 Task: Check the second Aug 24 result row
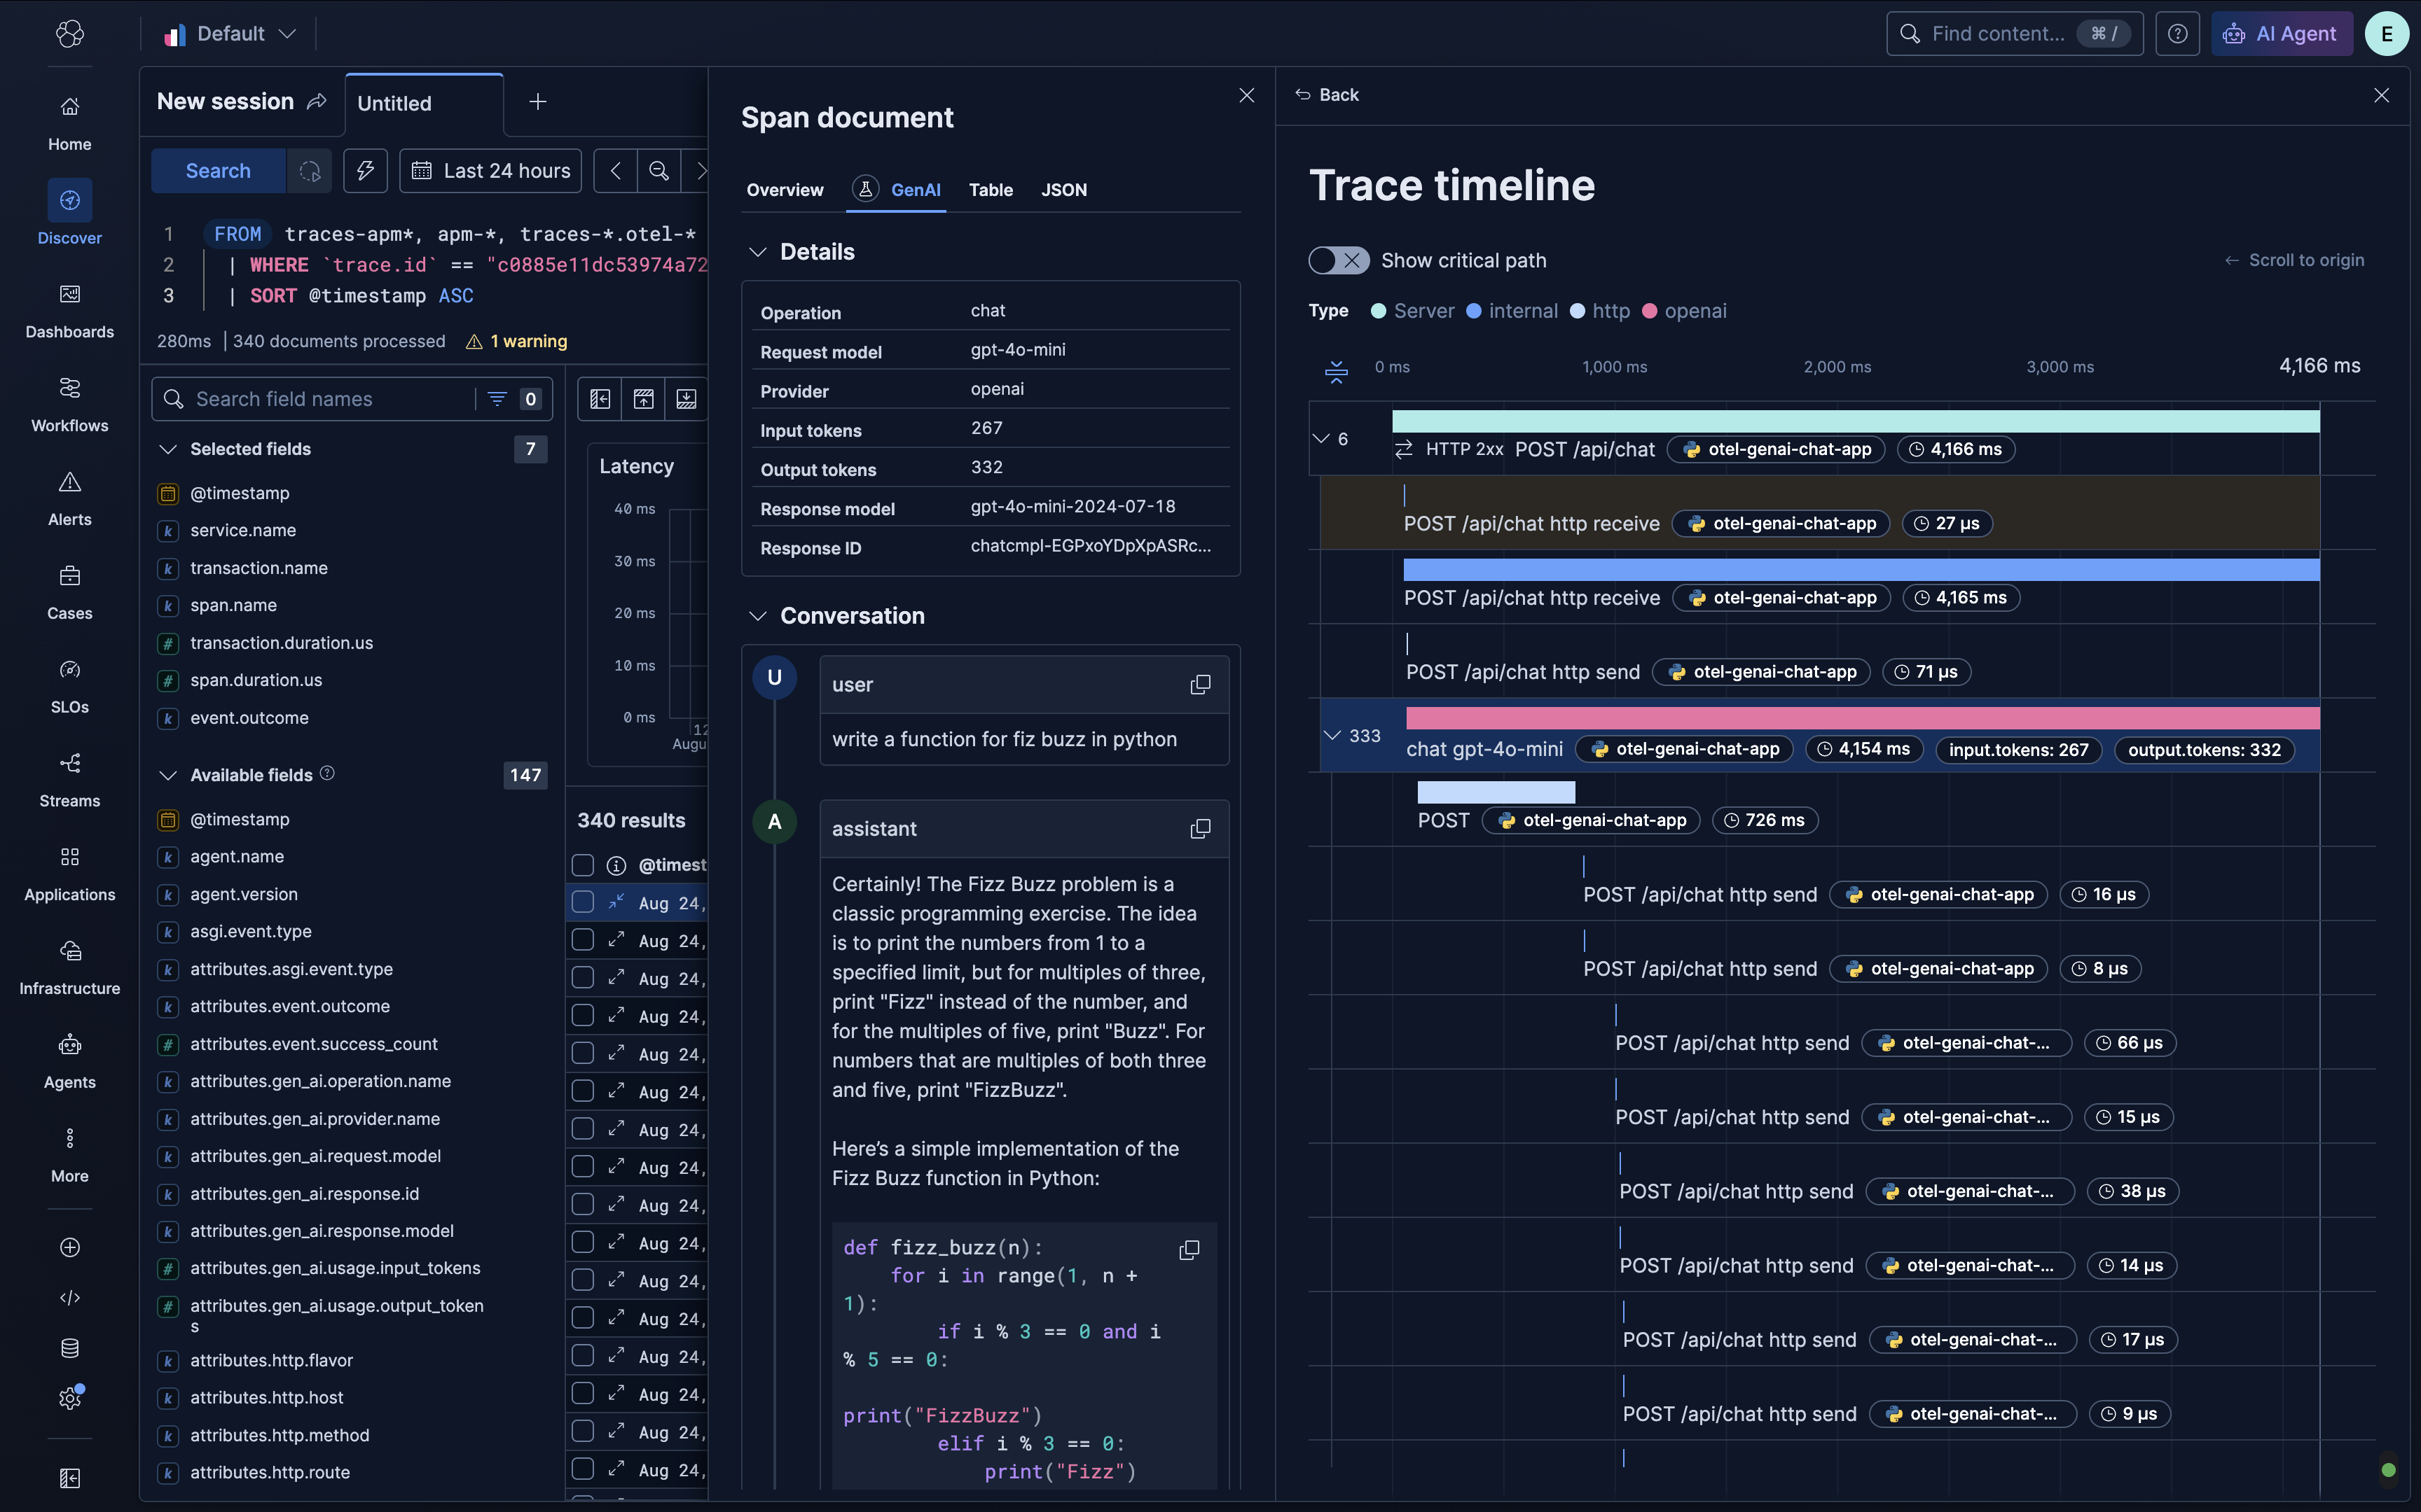tap(582, 940)
